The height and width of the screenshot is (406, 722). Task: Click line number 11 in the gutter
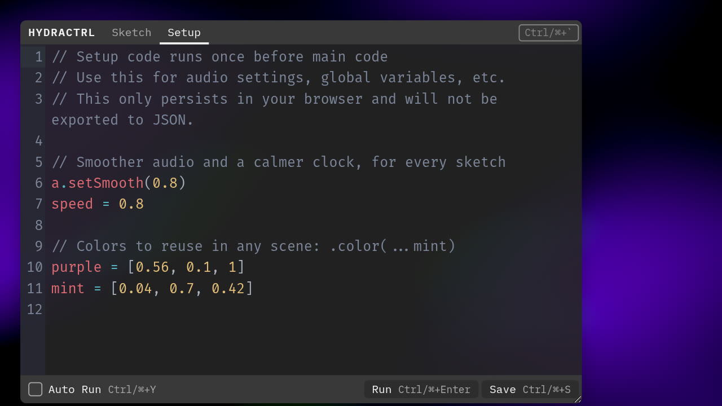click(x=35, y=289)
